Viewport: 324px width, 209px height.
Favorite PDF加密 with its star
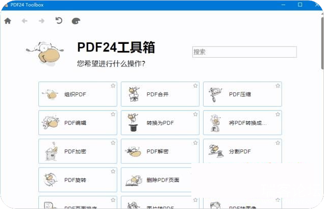[x=113, y=143]
